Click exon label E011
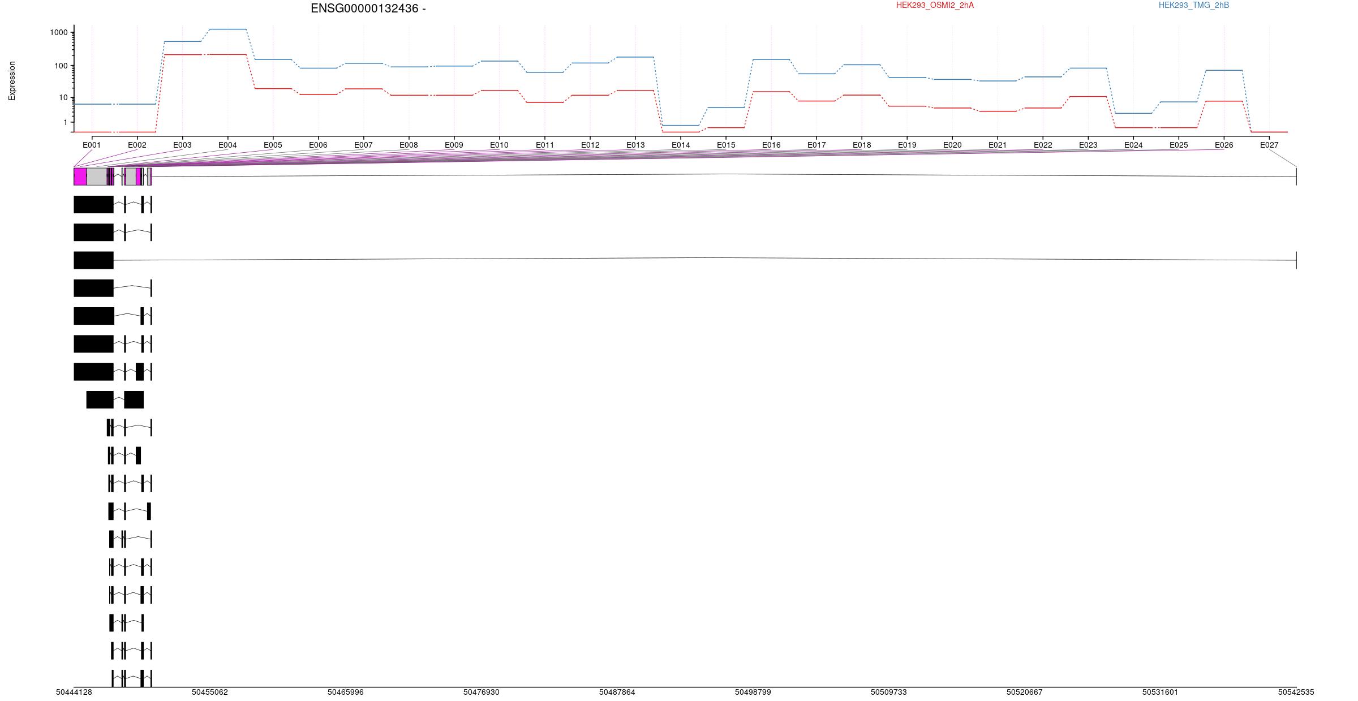Viewport: 1358px width, 701px height. pyautogui.click(x=545, y=145)
